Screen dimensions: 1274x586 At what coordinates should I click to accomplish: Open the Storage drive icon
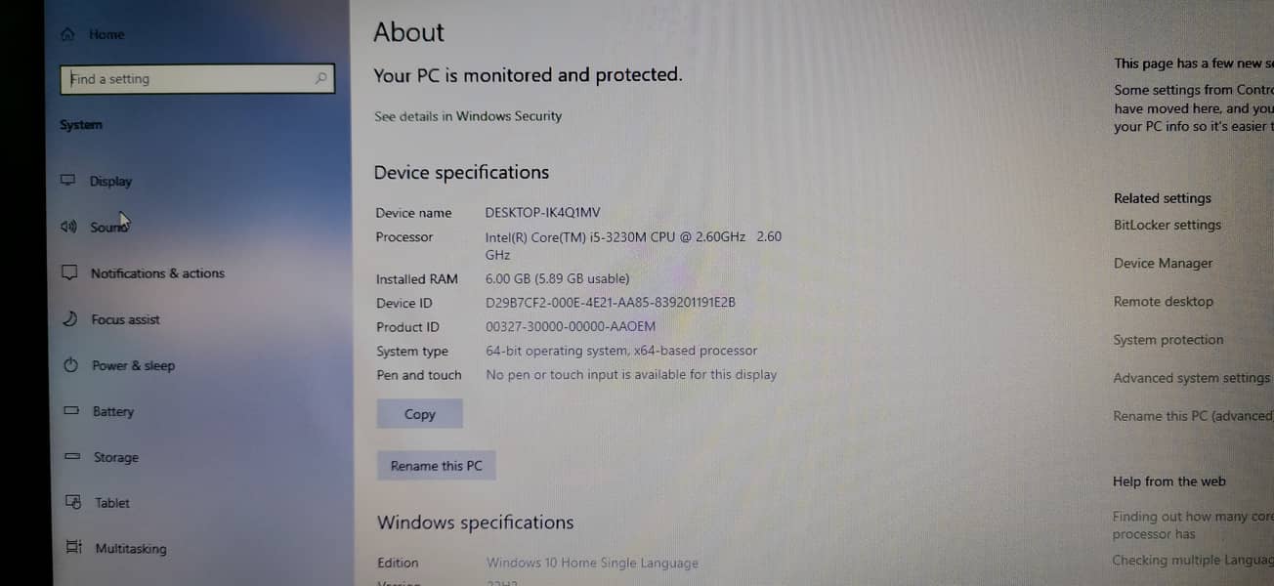72,456
